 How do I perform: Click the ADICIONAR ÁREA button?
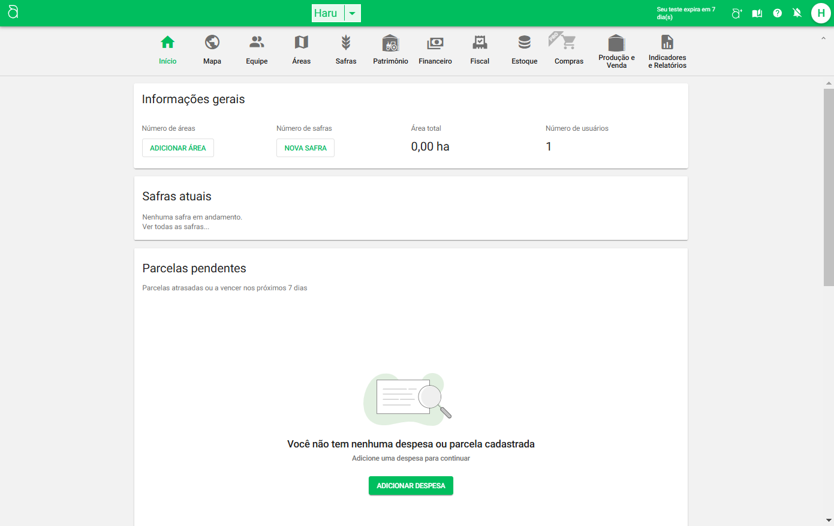(x=178, y=148)
